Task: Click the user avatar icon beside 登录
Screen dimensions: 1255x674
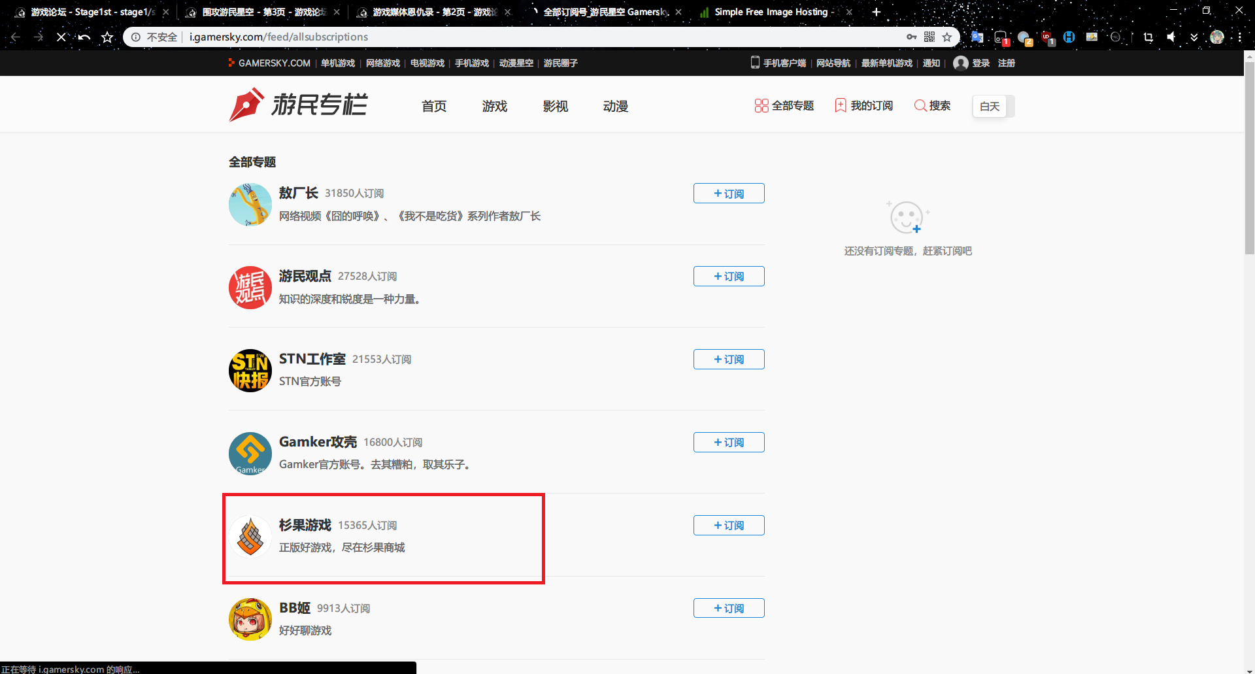Action: click(960, 63)
